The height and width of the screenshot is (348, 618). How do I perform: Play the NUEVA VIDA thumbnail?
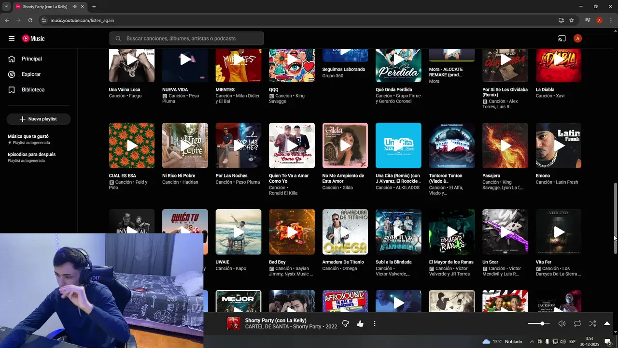[x=185, y=65]
